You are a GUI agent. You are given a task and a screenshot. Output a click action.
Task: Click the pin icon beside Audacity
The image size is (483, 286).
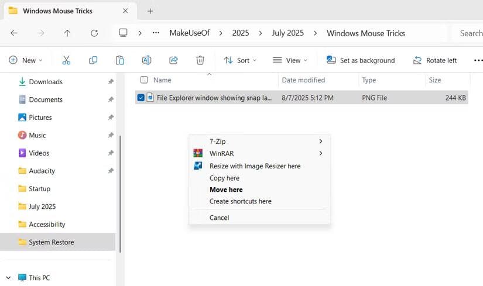[111, 171]
